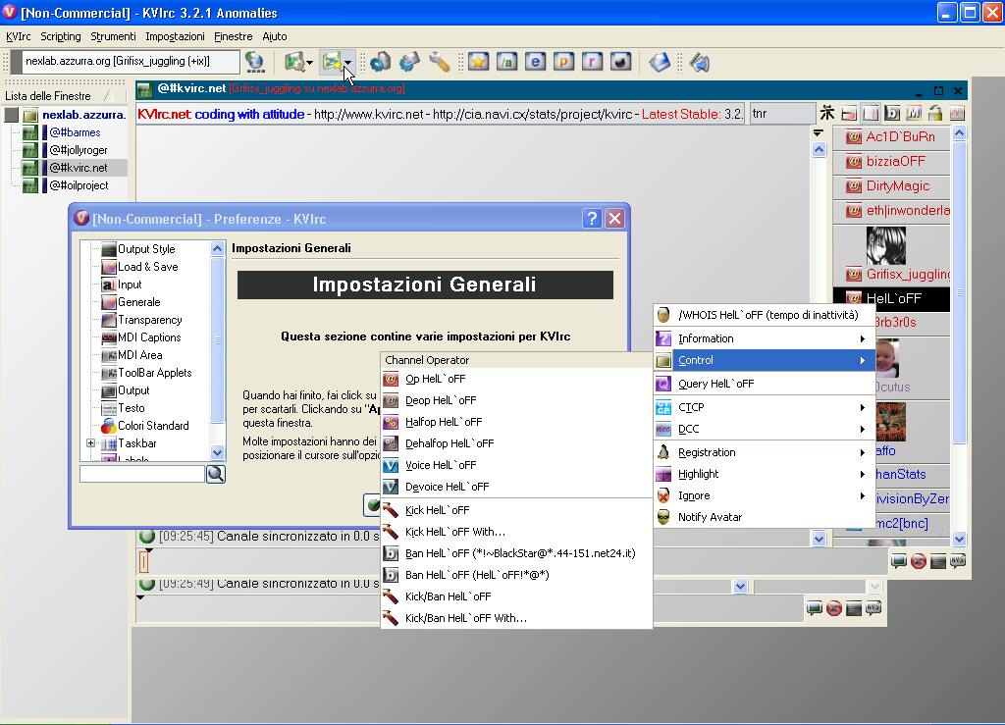Switch to the @#jollyroger channel window
The width and height of the screenshot is (1005, 725).
pos(79,150)
